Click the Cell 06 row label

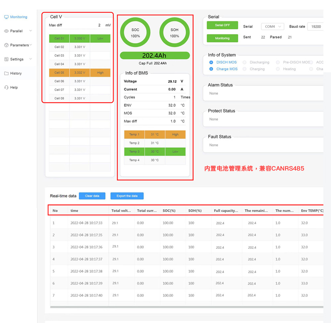(x=59, y=81)
